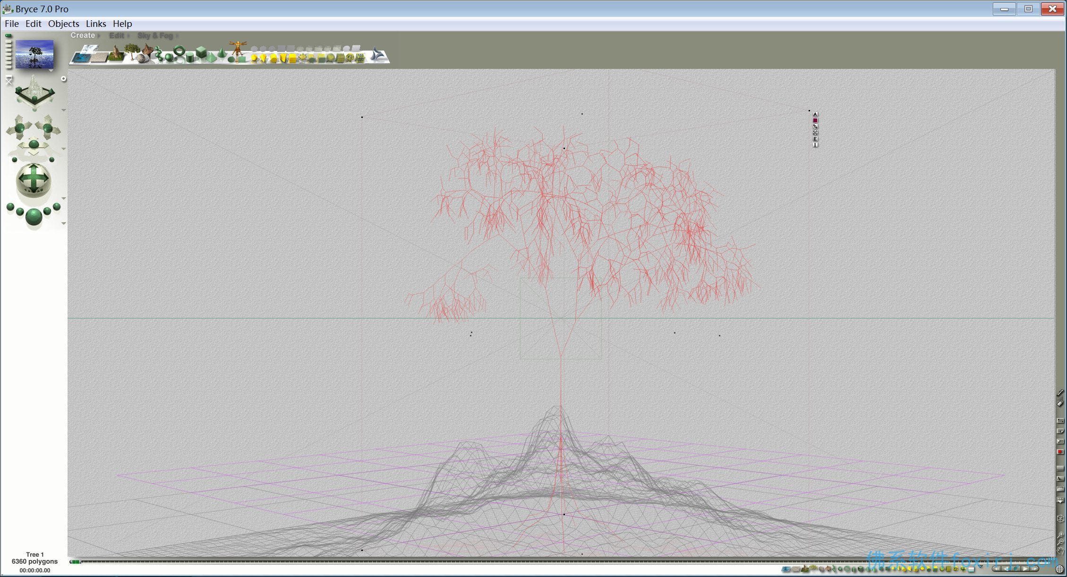The image size is (1067, 577).
Task: Create a green cube primitive
Action: tap(201, 51)
